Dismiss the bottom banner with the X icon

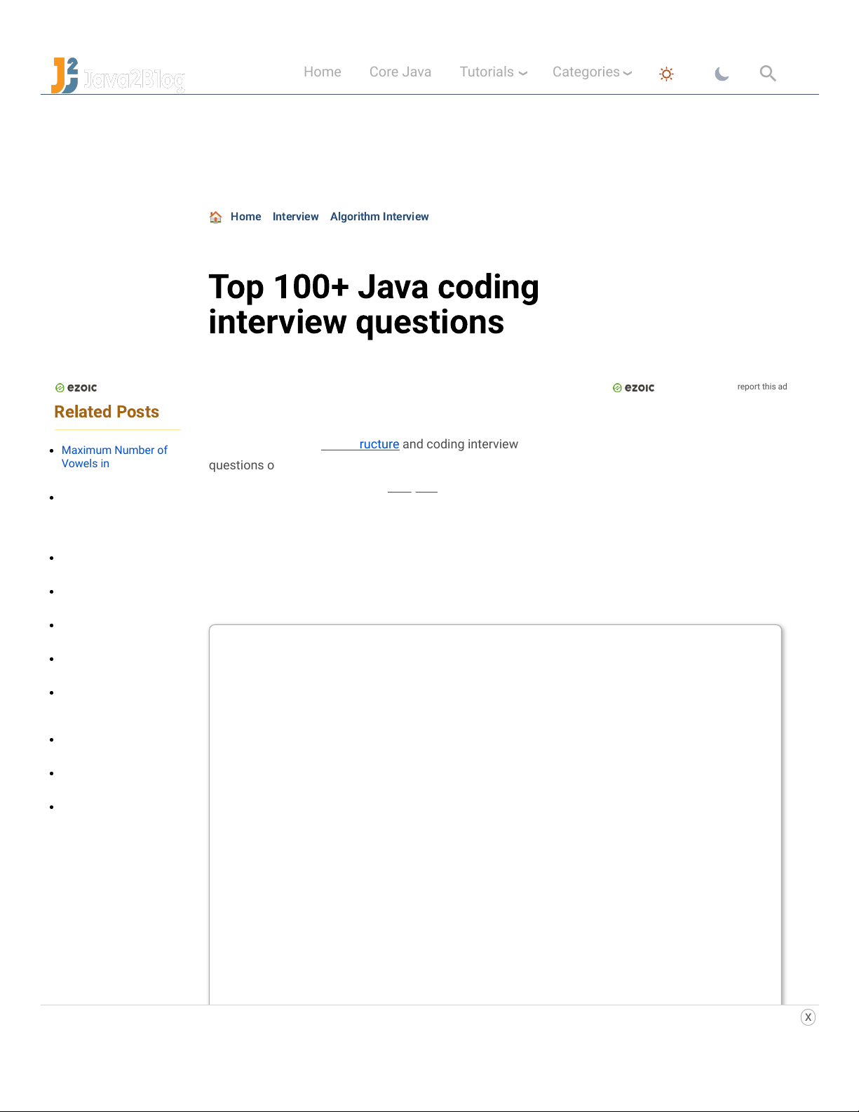click(808, 1017)
